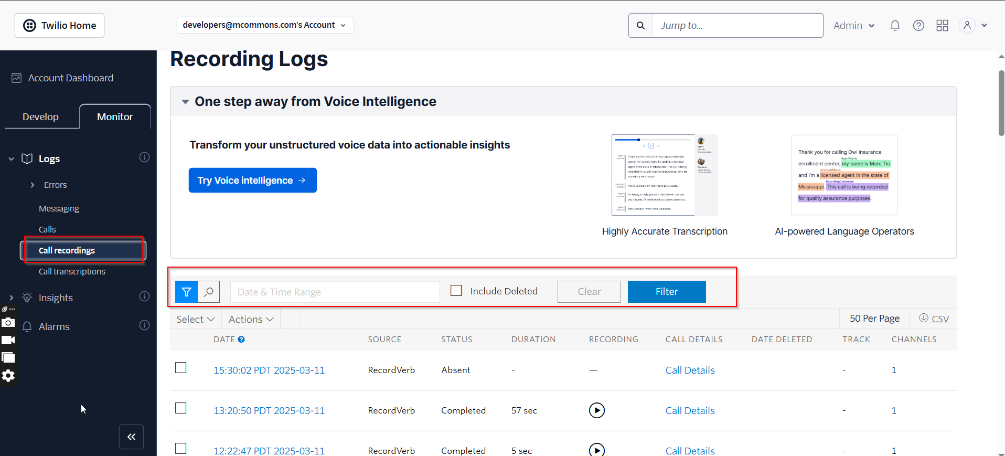Select the funnel filter mode icon
Screen dimensions: 1005x456
click(186, 292)
